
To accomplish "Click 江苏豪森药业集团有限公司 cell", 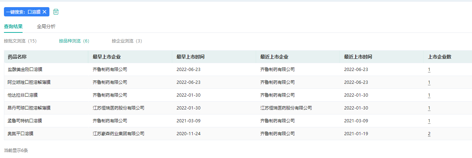I will point(119,134).
